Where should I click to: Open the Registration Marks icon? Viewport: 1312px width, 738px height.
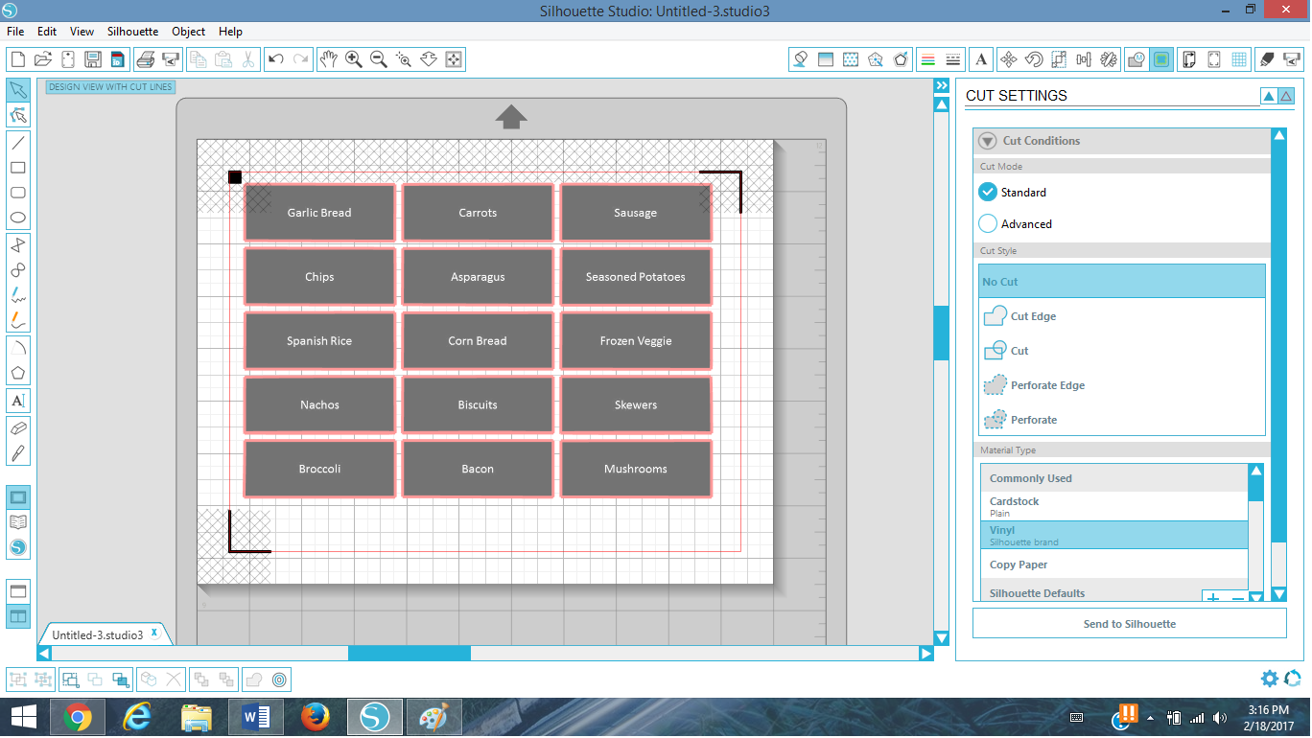(1214, 59)
